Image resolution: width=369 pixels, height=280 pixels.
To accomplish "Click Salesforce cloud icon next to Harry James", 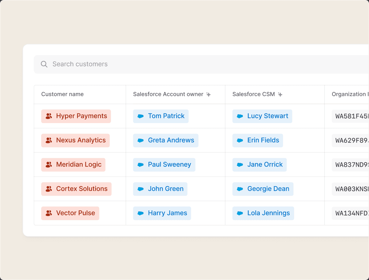I will pyautogui.click(x=141, y=213).
